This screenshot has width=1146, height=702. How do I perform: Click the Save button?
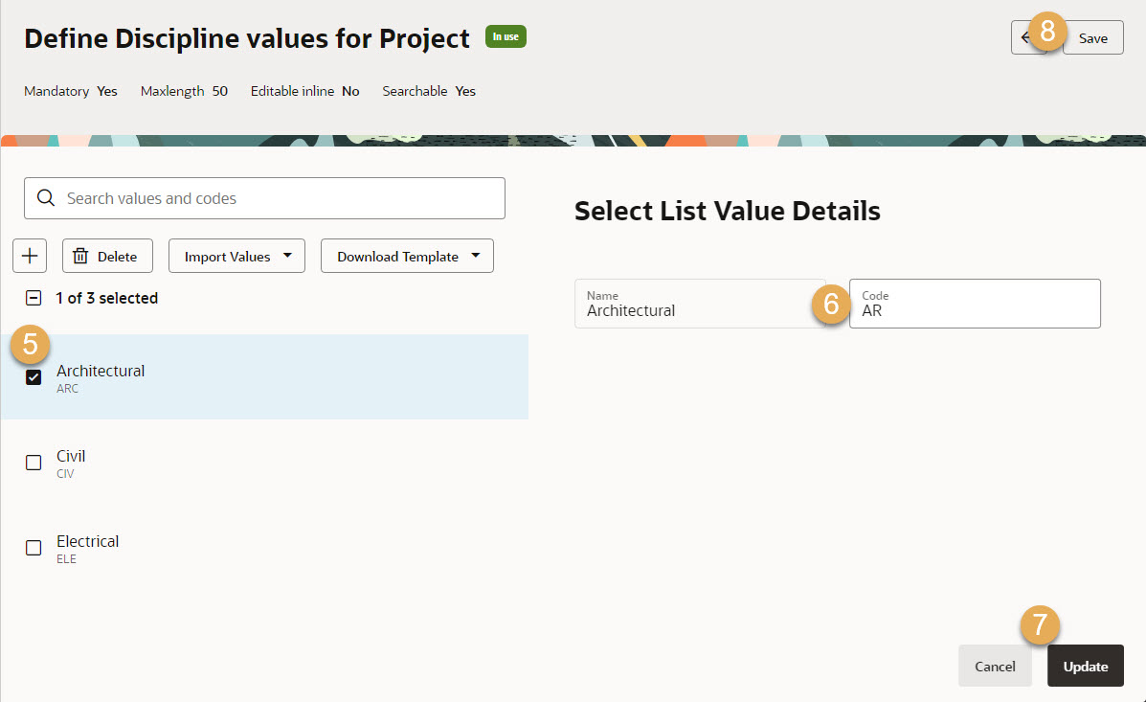coord(1092,37)
